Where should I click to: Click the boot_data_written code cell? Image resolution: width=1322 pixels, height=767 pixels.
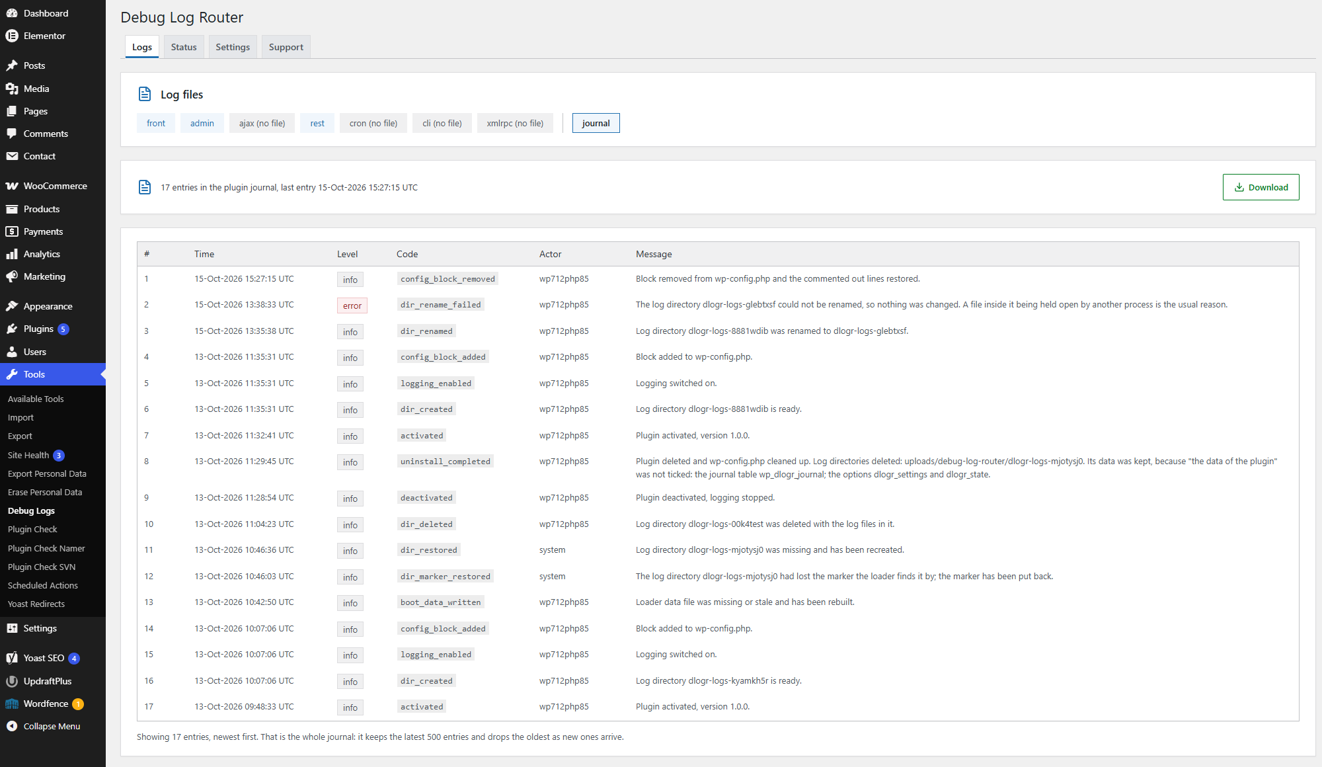click(441, 602)
